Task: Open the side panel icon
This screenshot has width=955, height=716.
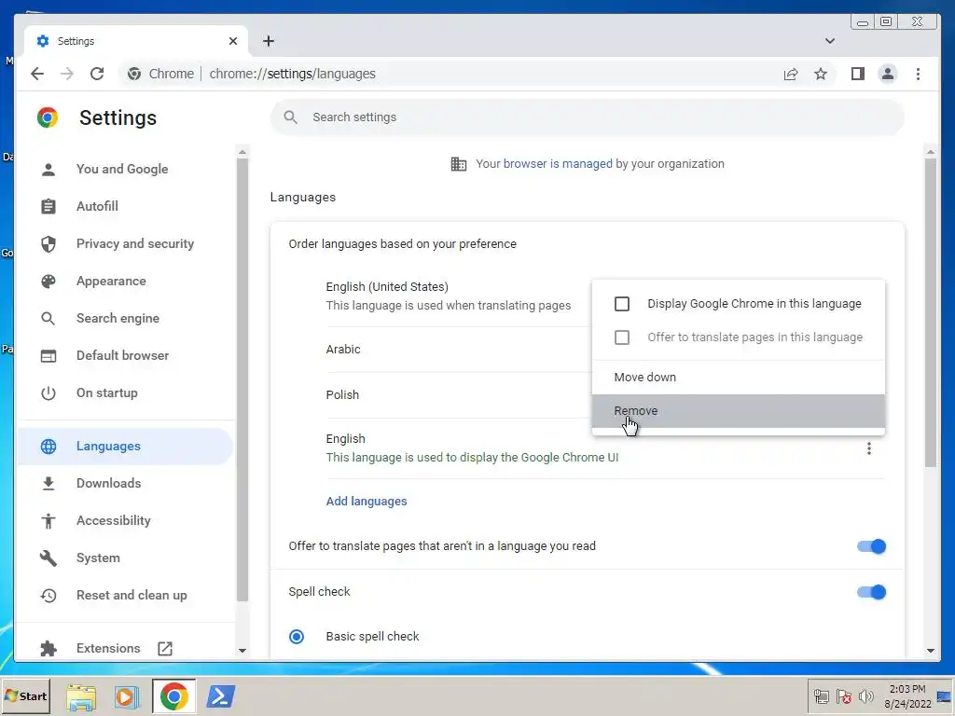Action: (858, 74)
